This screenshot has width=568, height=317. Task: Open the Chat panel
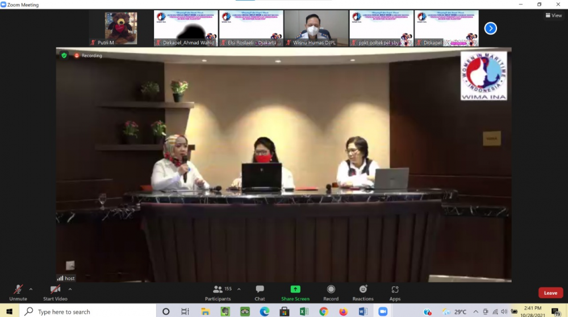(260, 293)
